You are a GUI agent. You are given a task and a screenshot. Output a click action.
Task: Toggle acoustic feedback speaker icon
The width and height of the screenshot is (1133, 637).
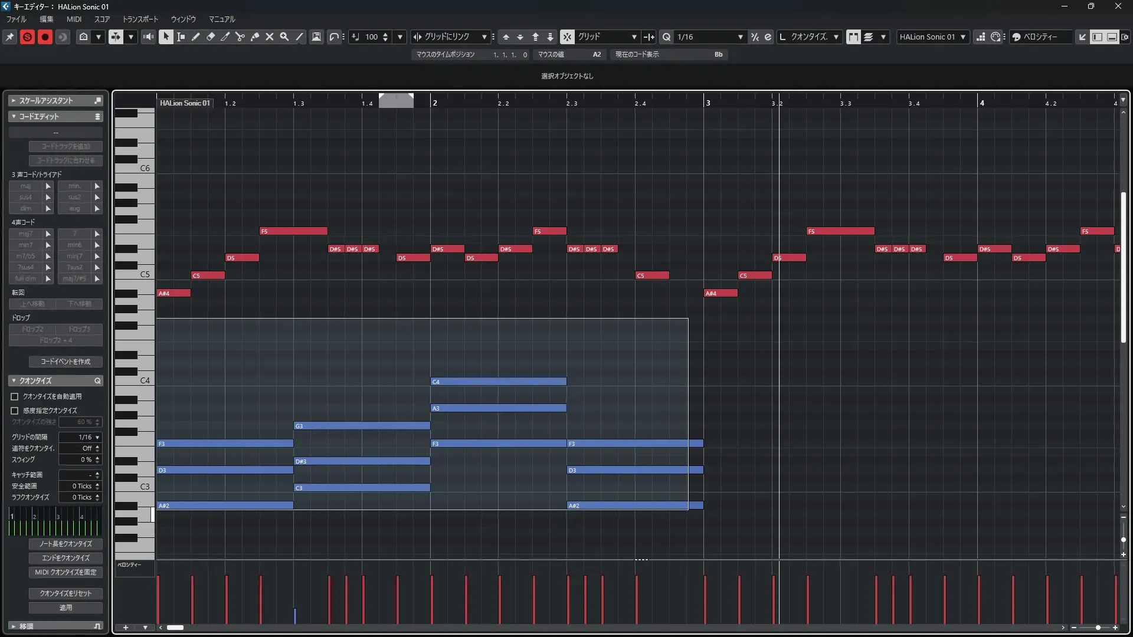pos(148,37)
